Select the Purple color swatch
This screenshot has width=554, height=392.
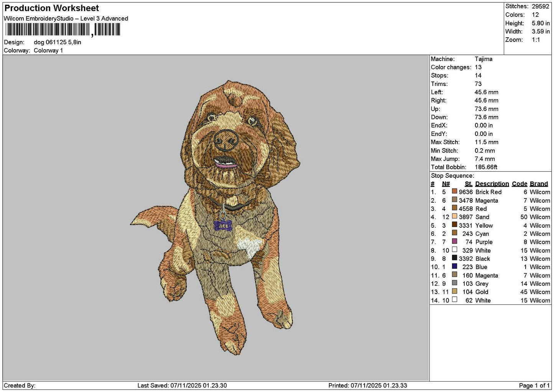pyautogui.click(x=454, y=241)
